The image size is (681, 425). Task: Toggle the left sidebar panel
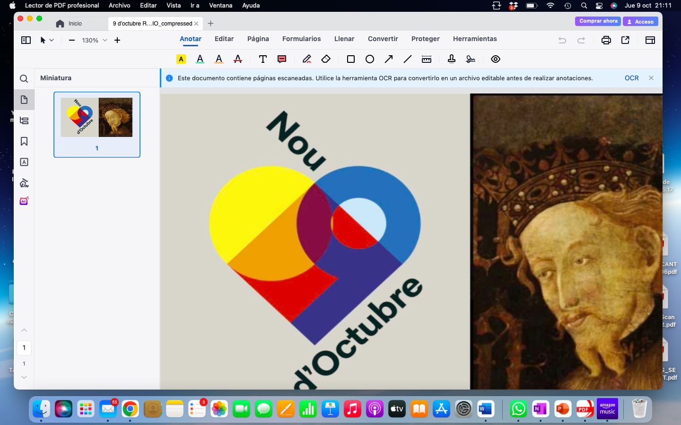click(x=26, y=40)
